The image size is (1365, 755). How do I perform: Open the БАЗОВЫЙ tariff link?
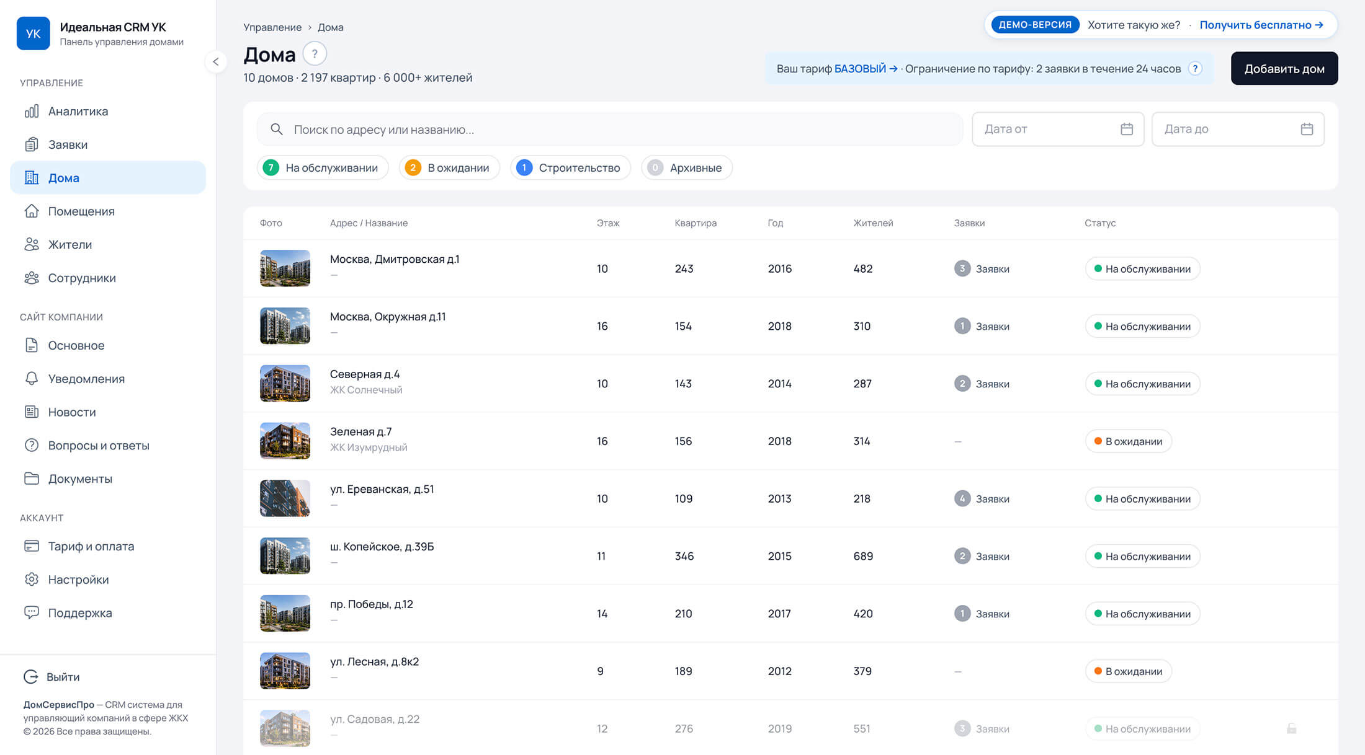point(866,69)
